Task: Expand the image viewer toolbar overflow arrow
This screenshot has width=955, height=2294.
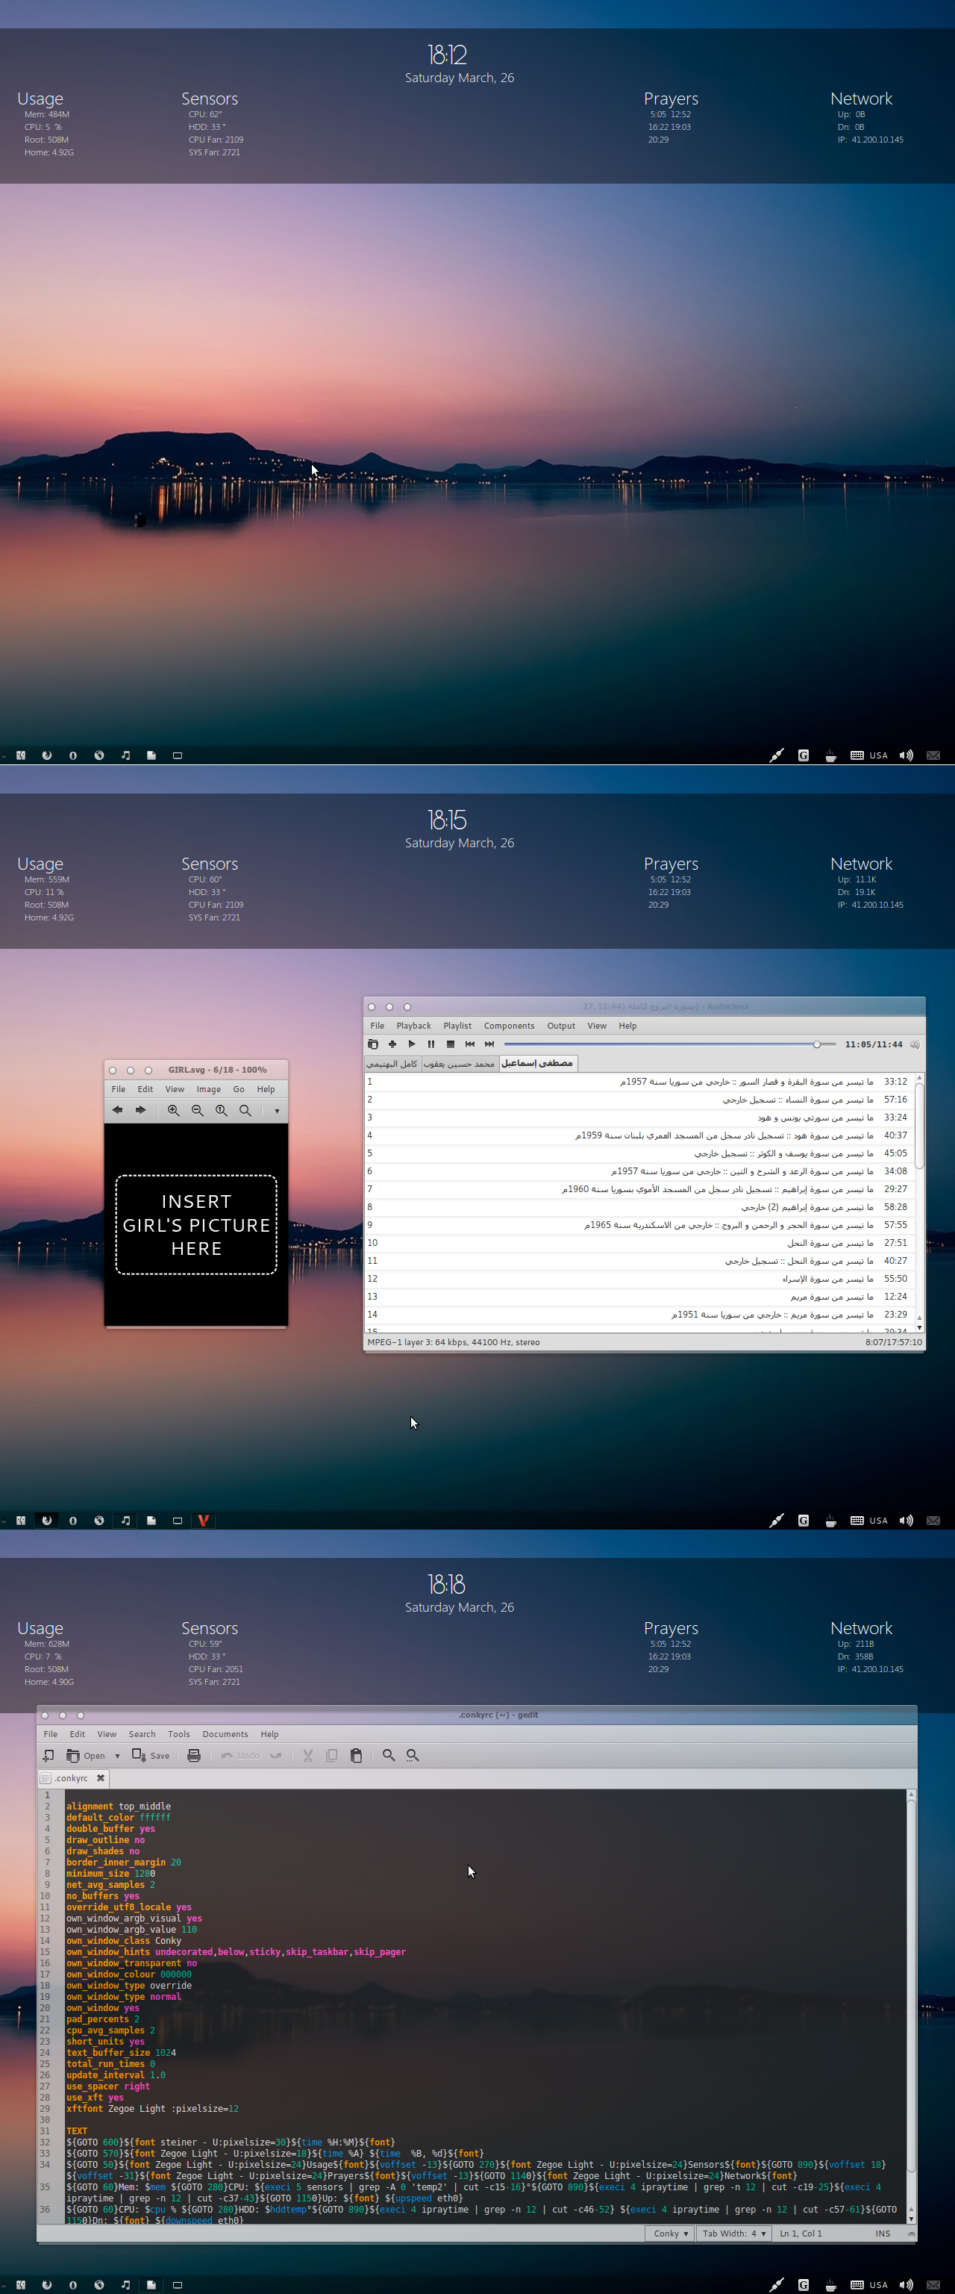Action: point(277,1112)
